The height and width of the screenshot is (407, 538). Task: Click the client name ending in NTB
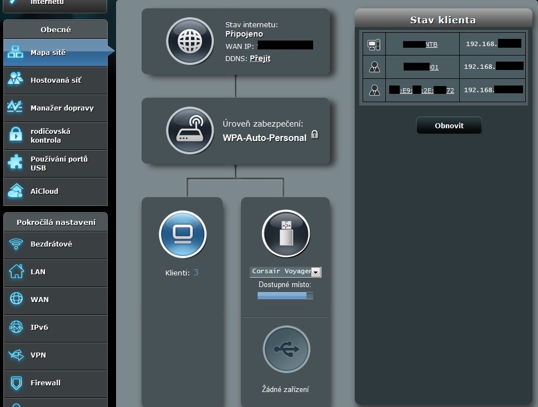click(x=421, y=44)
